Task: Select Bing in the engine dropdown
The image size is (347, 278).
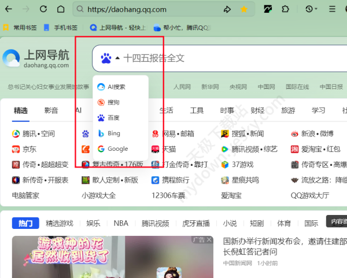Action: click(113, 134)
